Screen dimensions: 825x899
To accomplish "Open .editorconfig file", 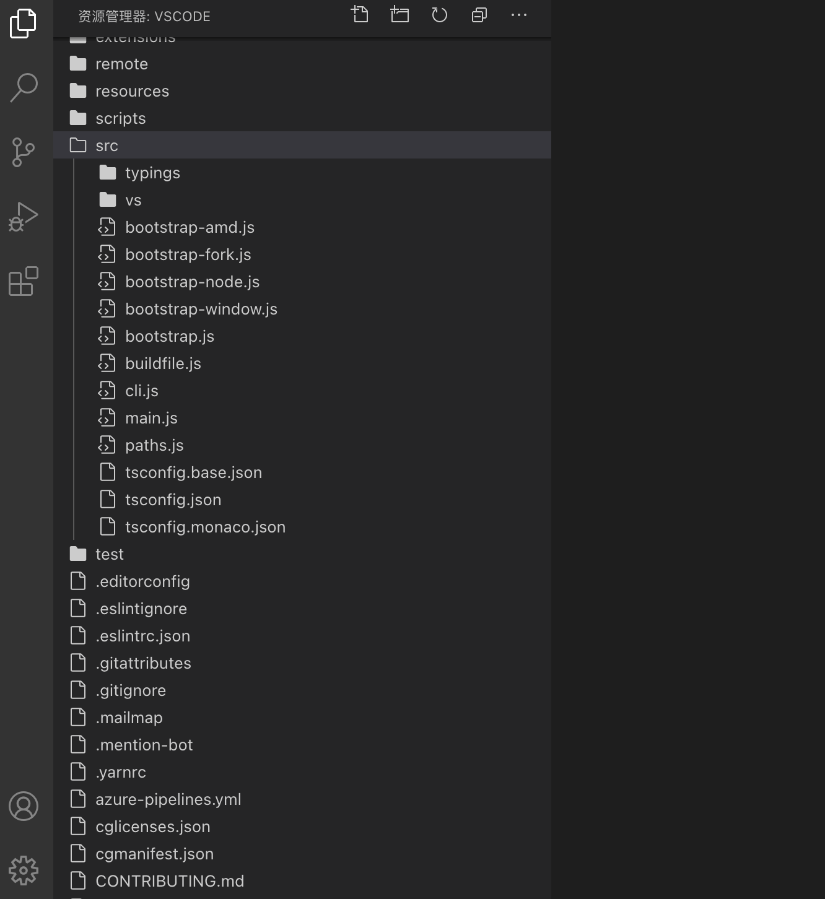I will click(x=302, y=581).
